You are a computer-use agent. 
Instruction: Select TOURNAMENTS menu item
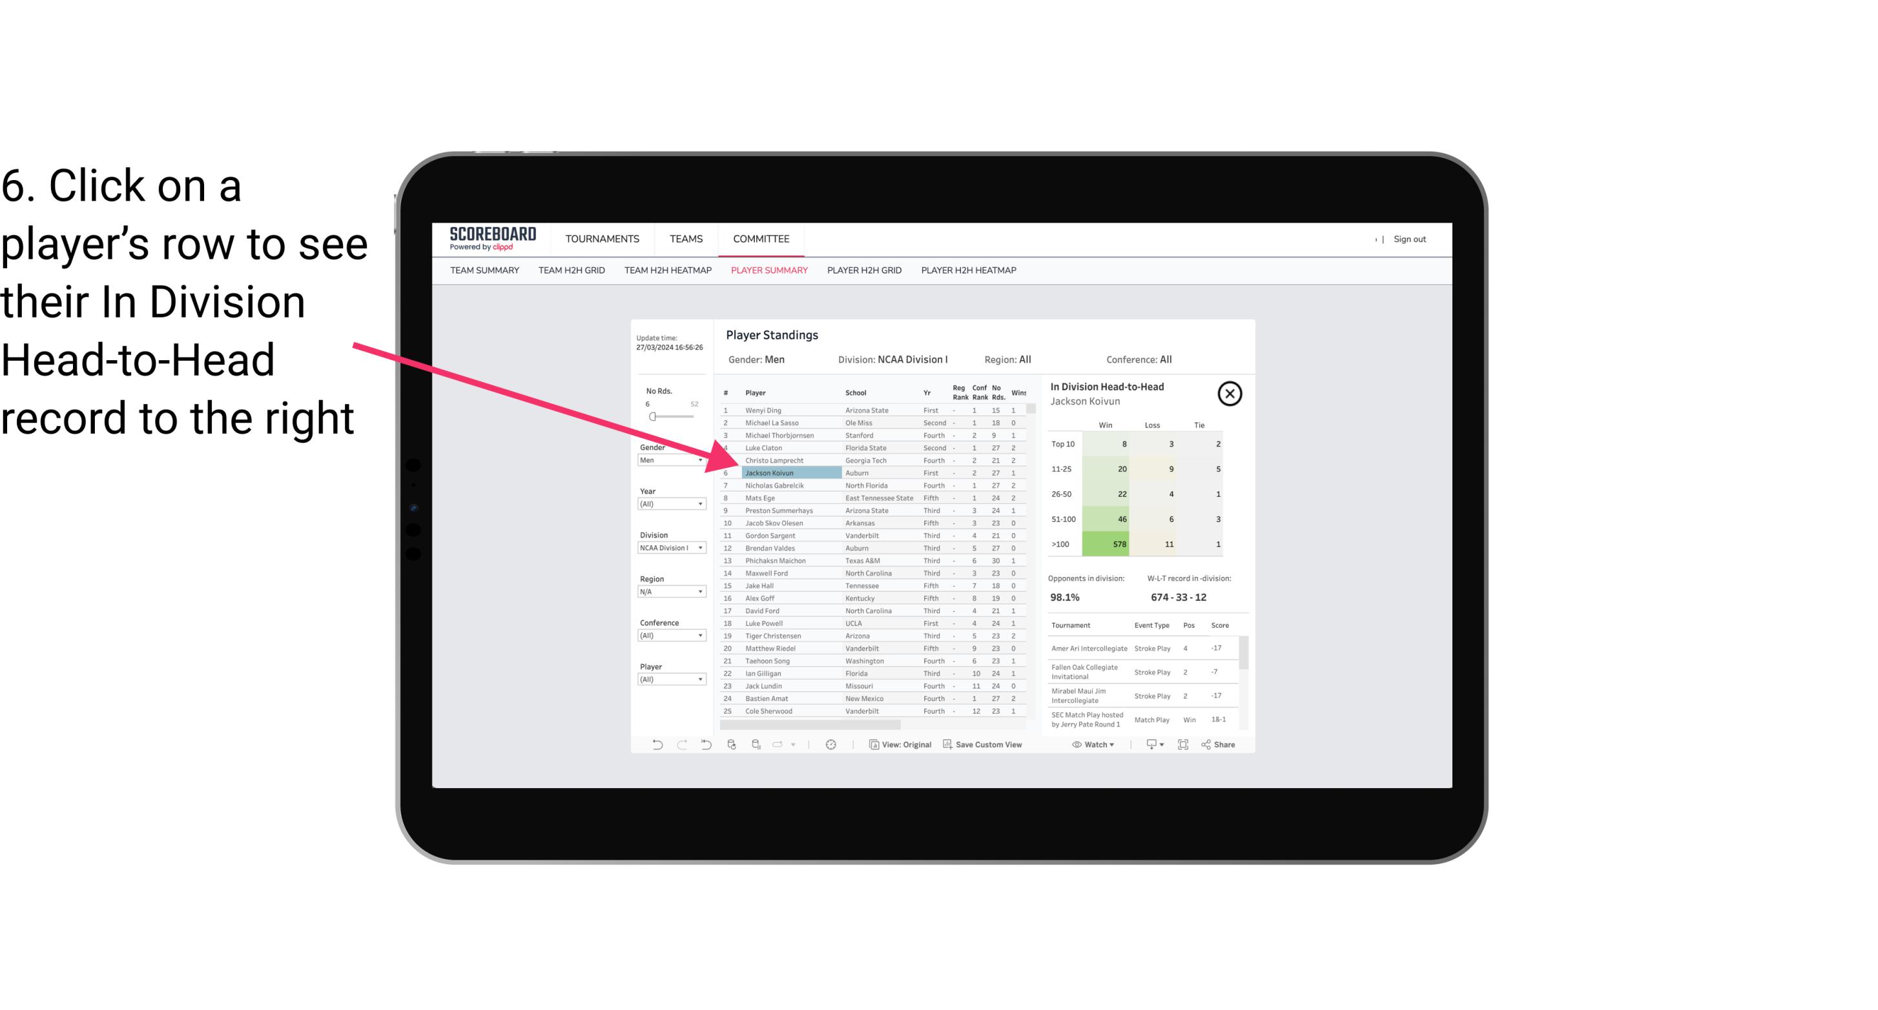coord(604,239)
